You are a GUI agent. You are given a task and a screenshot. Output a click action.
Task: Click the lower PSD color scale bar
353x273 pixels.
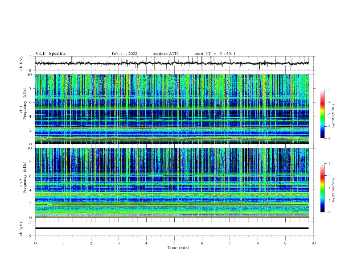[x=322, y=188]
